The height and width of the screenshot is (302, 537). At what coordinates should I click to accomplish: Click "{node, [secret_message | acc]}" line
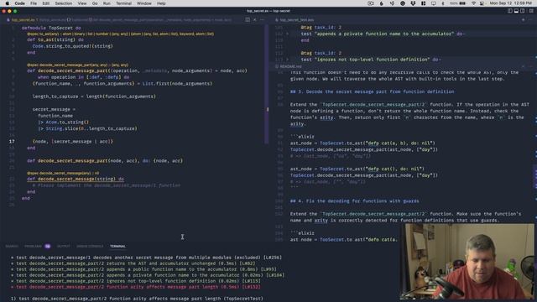pos(73,142)
